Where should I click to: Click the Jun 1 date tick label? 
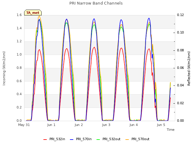(x=51, y=125)
